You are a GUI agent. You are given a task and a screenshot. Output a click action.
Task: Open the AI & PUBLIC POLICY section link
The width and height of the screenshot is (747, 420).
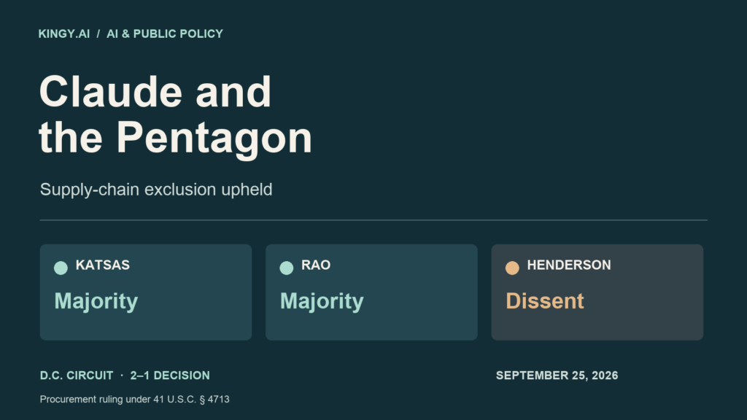pyautogui.click(x=165, y=34)
